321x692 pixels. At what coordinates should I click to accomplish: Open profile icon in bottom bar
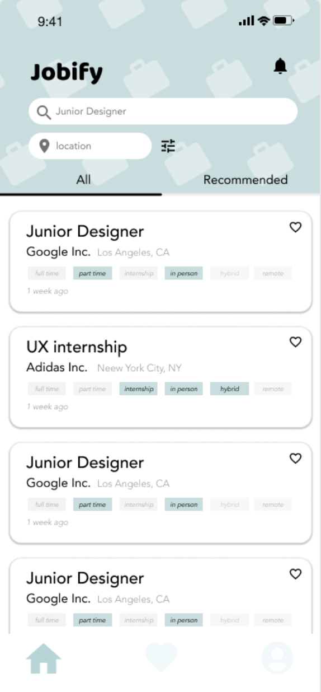[277, 657]
